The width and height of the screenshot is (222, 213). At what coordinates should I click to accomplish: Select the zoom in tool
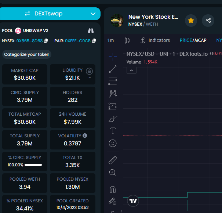coord(113,173)
